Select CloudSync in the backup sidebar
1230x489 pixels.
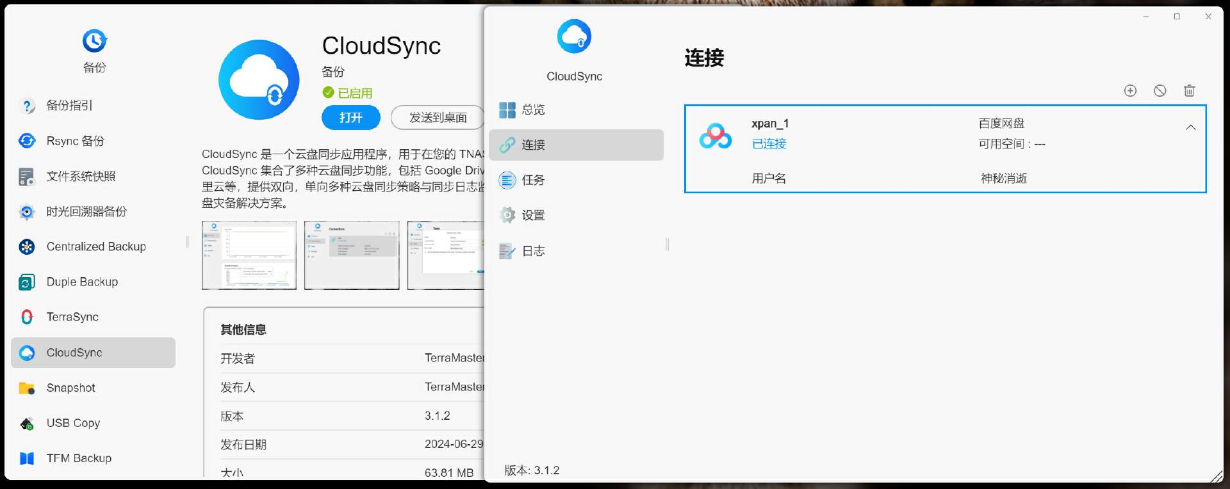point(93,353)
